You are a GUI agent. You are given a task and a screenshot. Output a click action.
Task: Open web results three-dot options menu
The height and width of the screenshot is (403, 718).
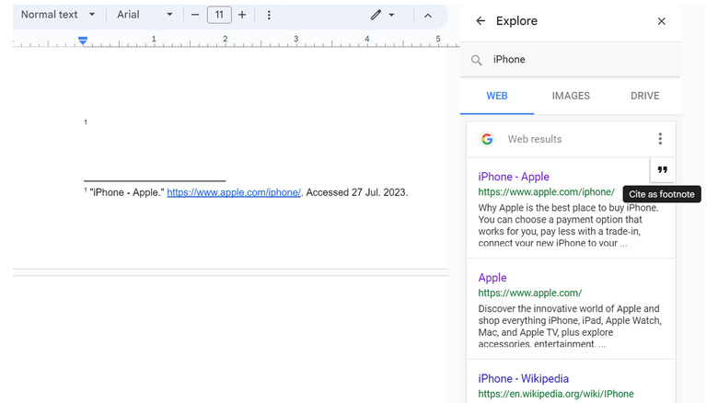tap(659, 139)
